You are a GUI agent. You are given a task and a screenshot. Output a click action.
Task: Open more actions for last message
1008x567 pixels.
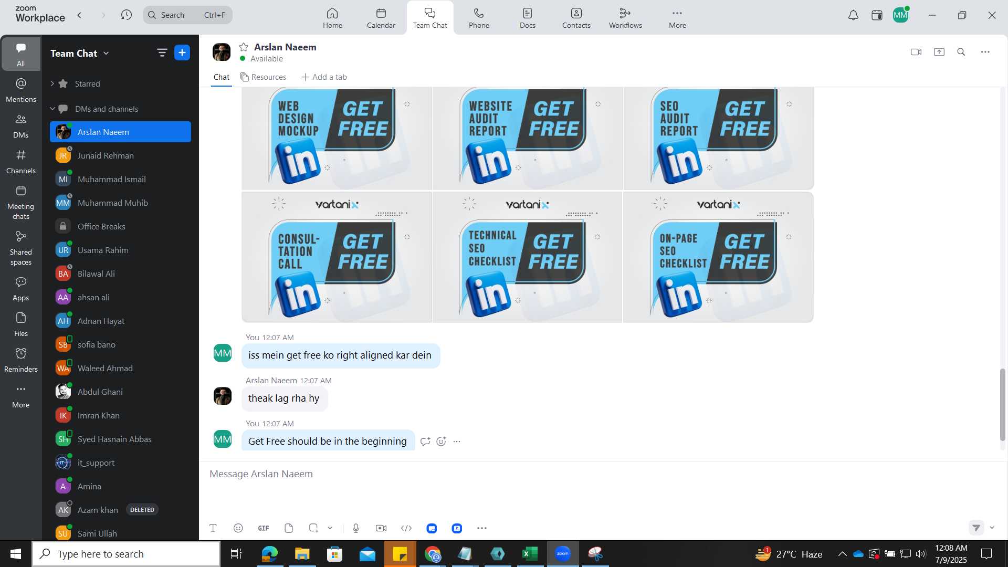(457, 442)
